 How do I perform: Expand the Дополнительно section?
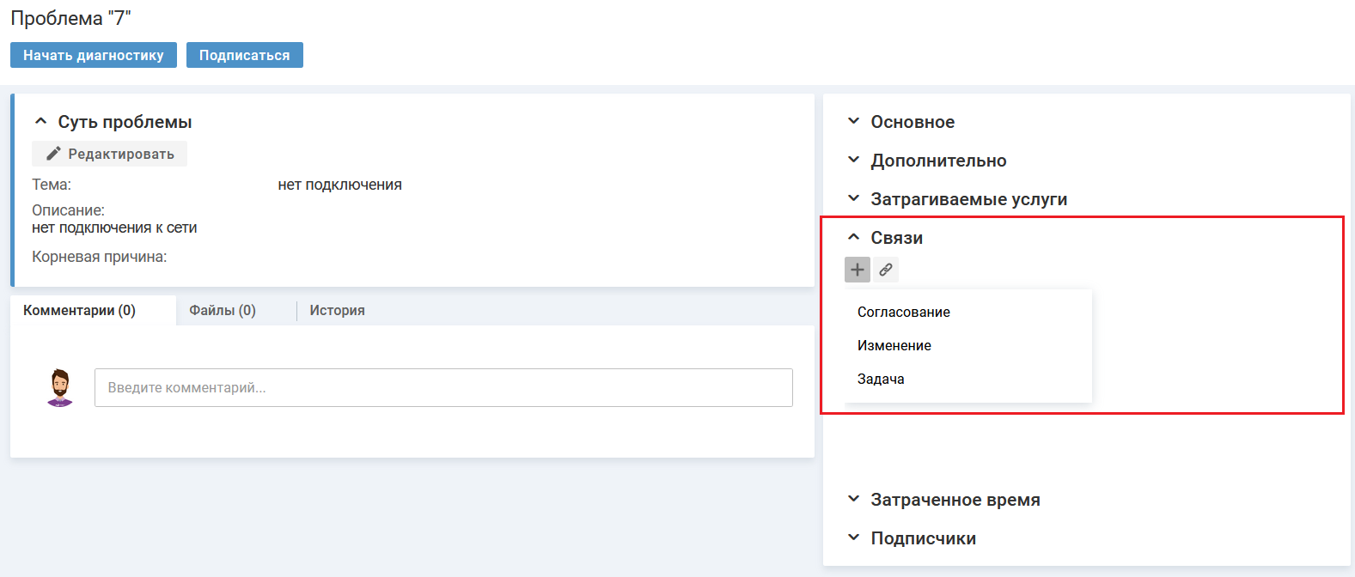point(853,161)
